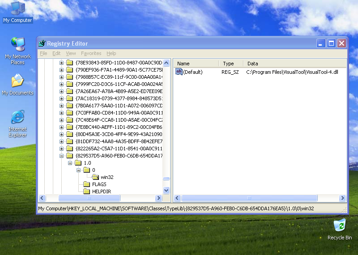Click the Registry Editor title bar icon

[x=42, y=43]
